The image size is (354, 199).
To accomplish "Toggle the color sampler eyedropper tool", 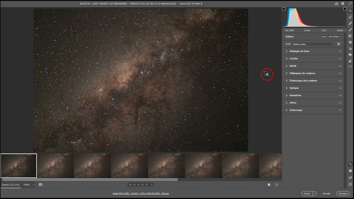I will pos(350,178).
